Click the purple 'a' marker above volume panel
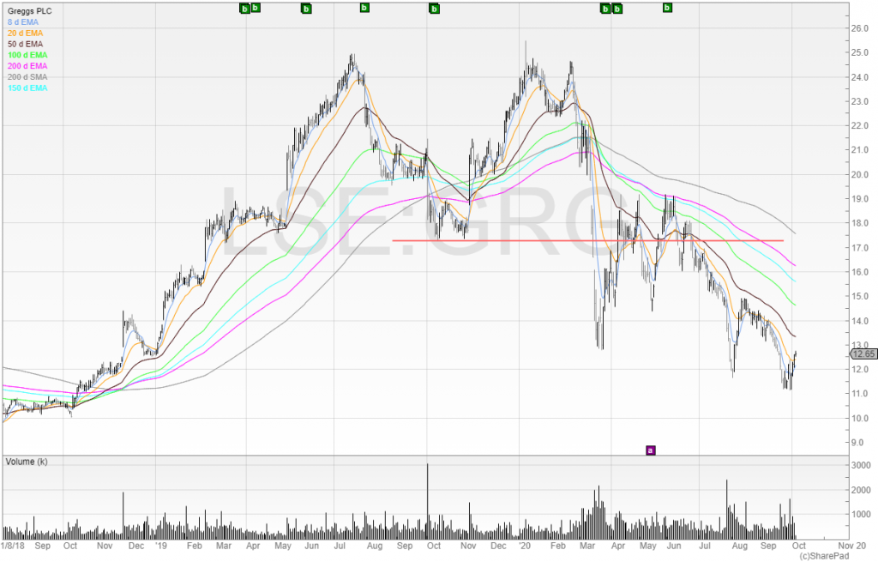Viewport: 878px width, 562px height. point(650,449)
